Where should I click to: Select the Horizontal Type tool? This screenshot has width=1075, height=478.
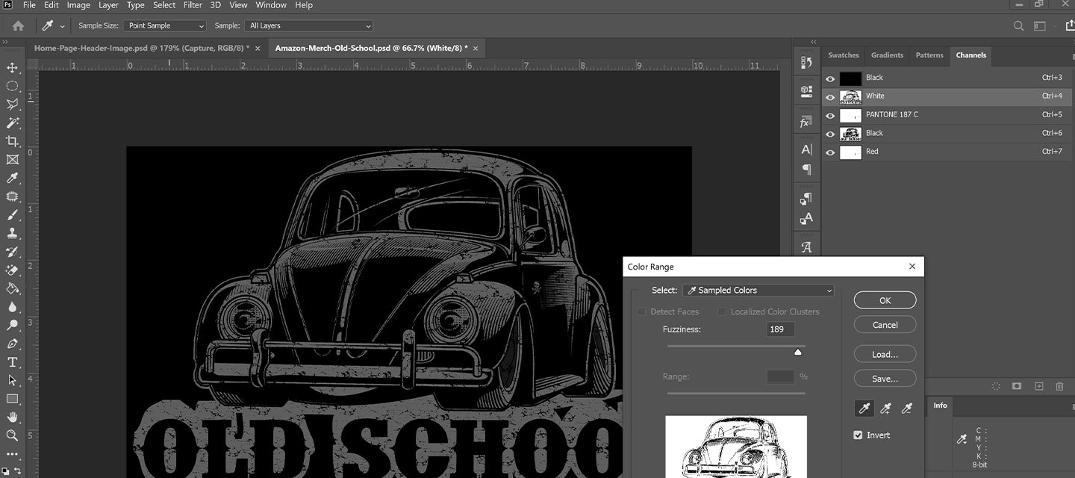(x=12, y=361)
